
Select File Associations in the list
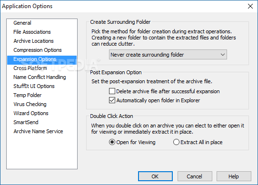(32, 32)
